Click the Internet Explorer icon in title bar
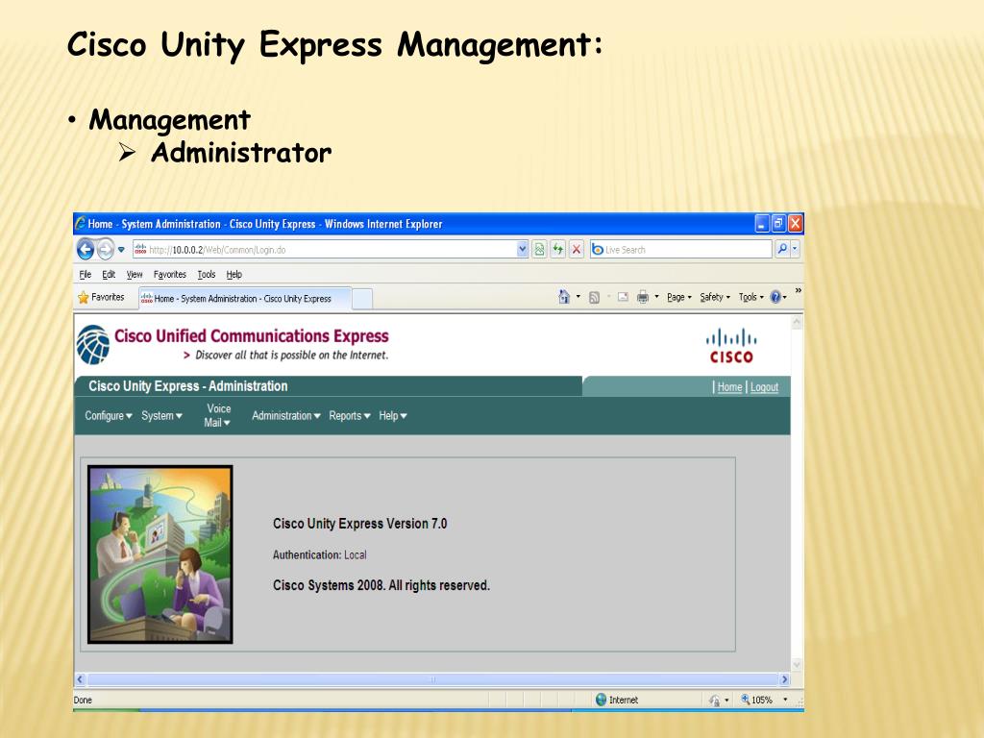Viewport: 984px width, 738px height. click(81, 223)
